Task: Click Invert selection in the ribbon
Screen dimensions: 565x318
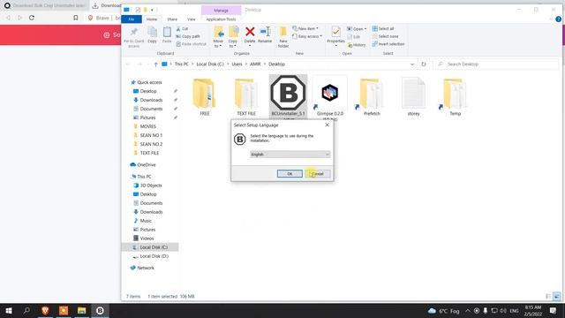Action: click(388, 44)
